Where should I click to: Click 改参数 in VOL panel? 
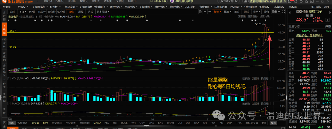(x=246, y=78)
